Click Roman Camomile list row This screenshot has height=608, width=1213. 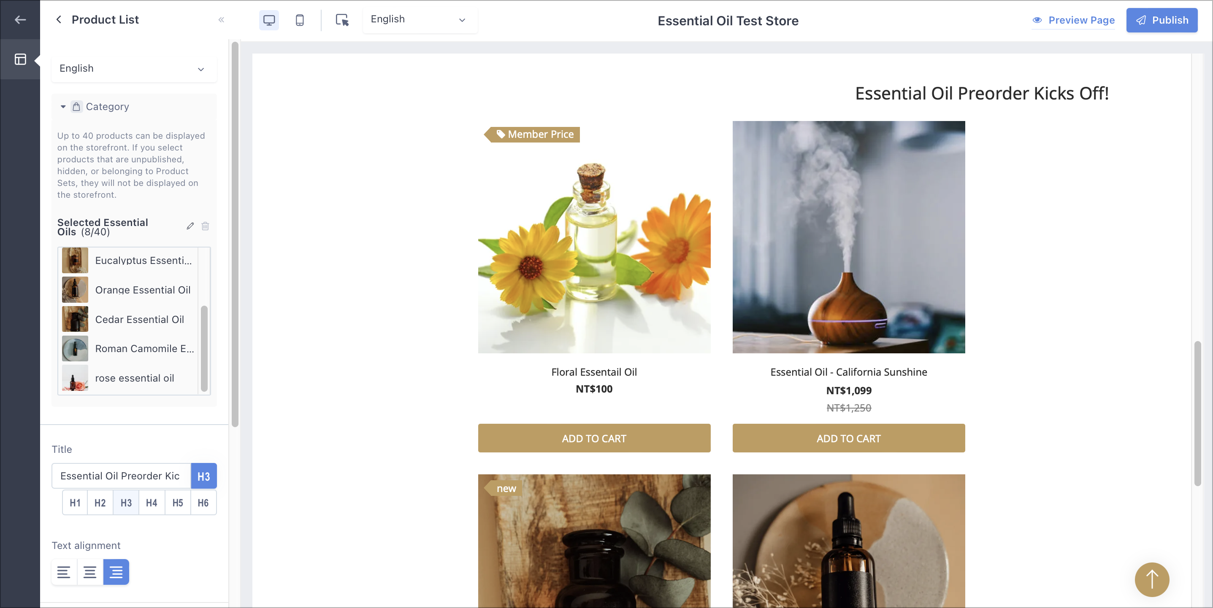tap(129, 349)
